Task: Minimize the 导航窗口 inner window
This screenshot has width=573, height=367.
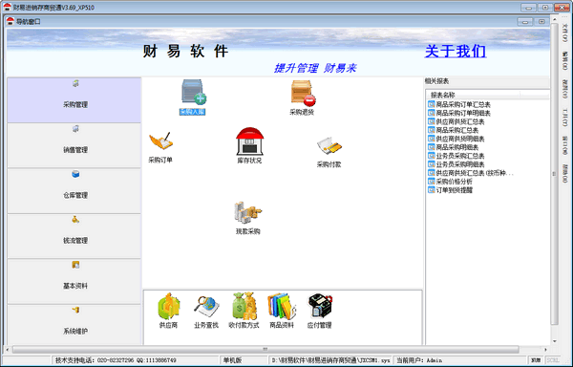Action: [x=524, y=22]
